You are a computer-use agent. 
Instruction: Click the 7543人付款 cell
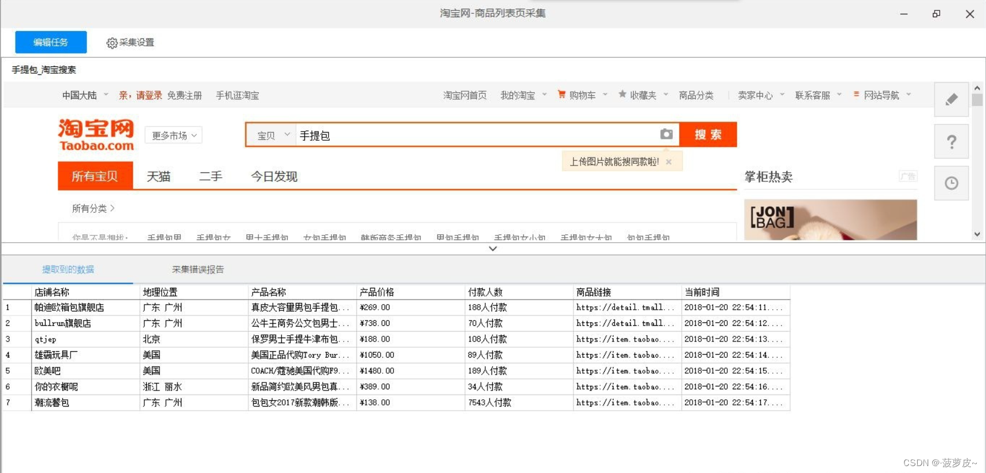[x=519, y=403]
